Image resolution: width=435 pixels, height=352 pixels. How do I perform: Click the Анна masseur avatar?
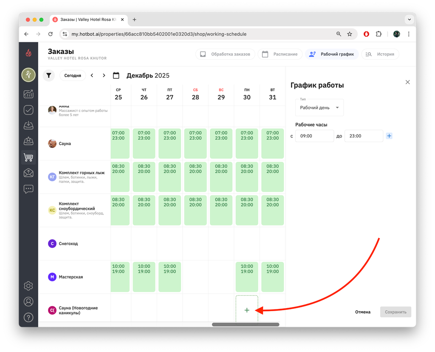point(52,110)
